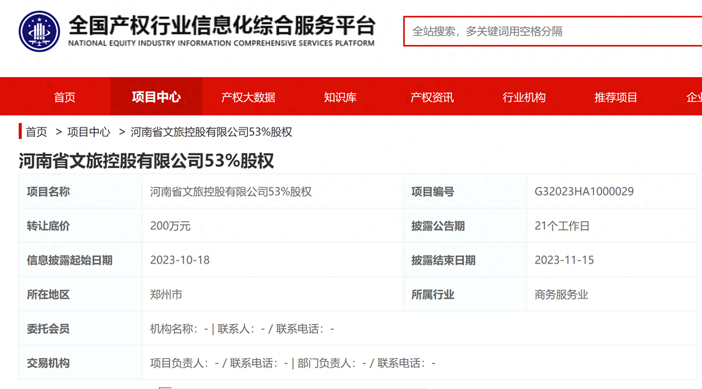Open the 推荐项目 navigation tab

616,97
